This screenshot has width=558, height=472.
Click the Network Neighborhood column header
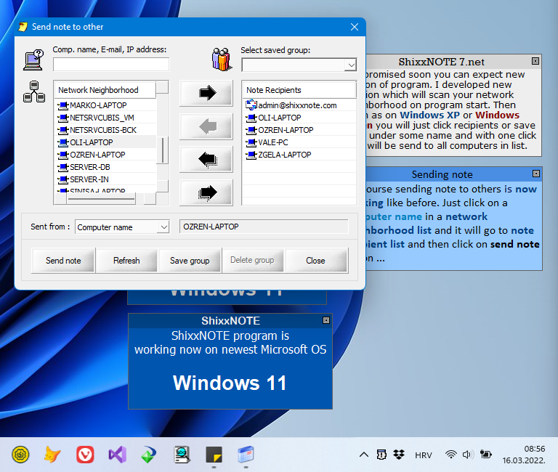click(105, 90)
